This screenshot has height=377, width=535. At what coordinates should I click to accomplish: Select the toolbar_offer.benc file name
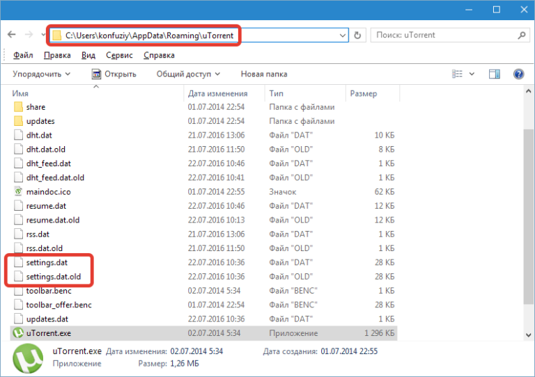pos(59,305)
